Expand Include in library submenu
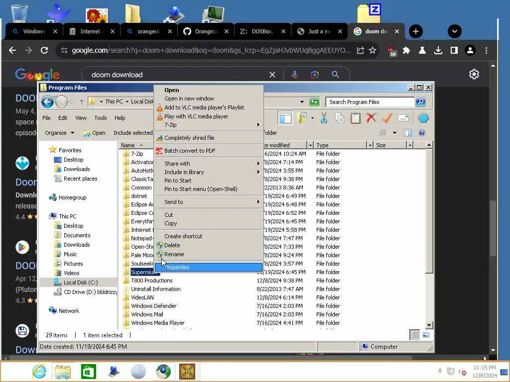Viewport: 510px width, 382px height. tap(209, 172)
